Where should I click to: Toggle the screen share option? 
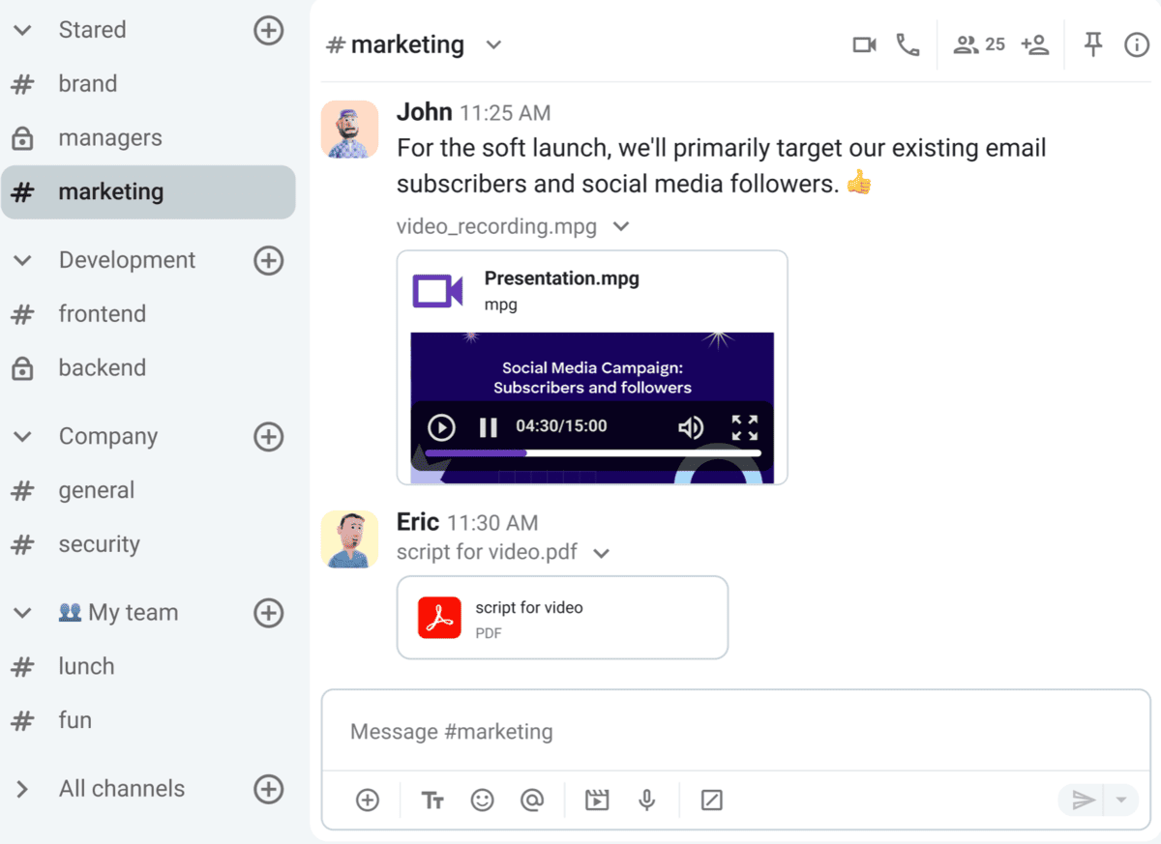(711, 800)
